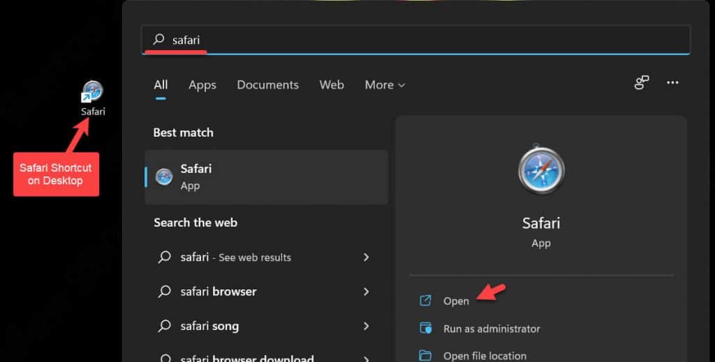The image size is (715, 362).
Task: Click the Open file location folder icon
Action: click(425, 356)
